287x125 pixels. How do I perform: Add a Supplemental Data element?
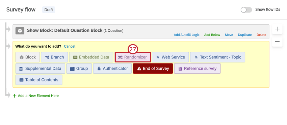point(40,69)
